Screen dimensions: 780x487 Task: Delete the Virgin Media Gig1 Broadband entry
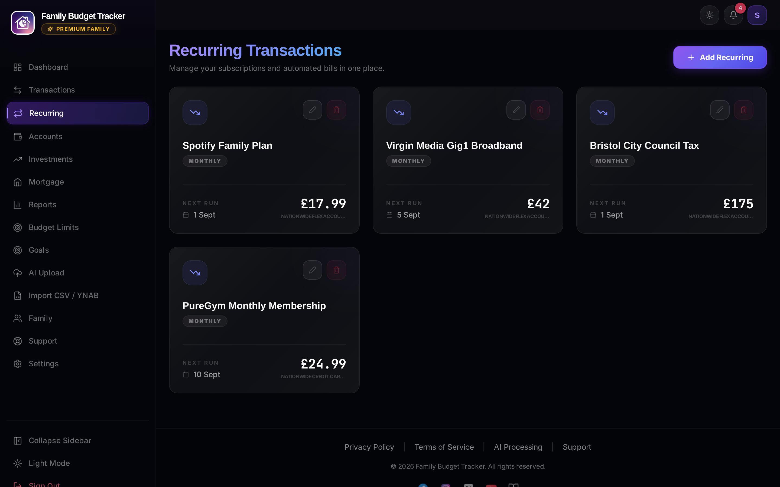[x=540, y=110]
